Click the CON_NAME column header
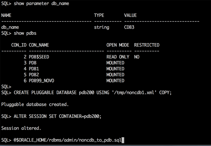 pyautogui.click(x=39, y=45)
